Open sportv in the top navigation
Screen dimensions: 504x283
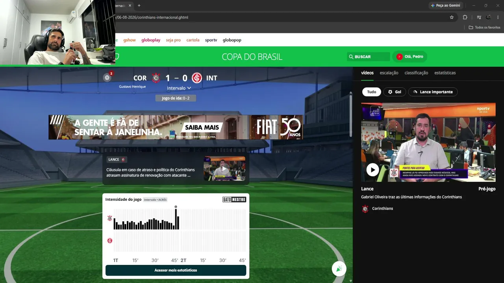pos(211,40)
